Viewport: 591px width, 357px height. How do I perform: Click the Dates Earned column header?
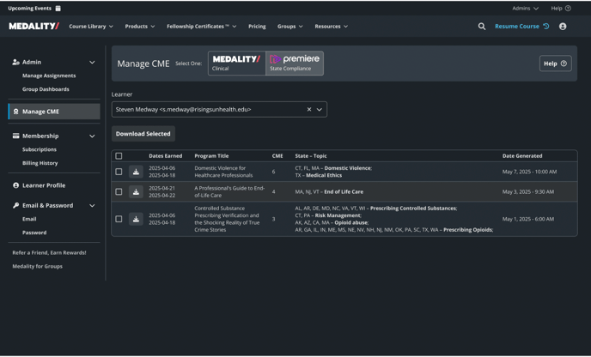(x=166, y=156)
